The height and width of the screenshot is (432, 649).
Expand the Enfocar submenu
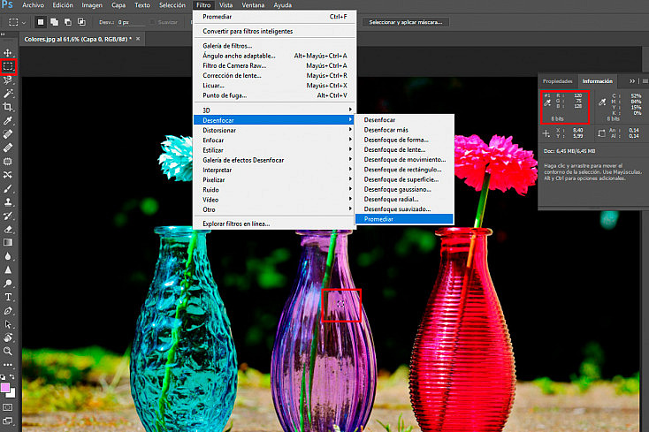point(273,140)
